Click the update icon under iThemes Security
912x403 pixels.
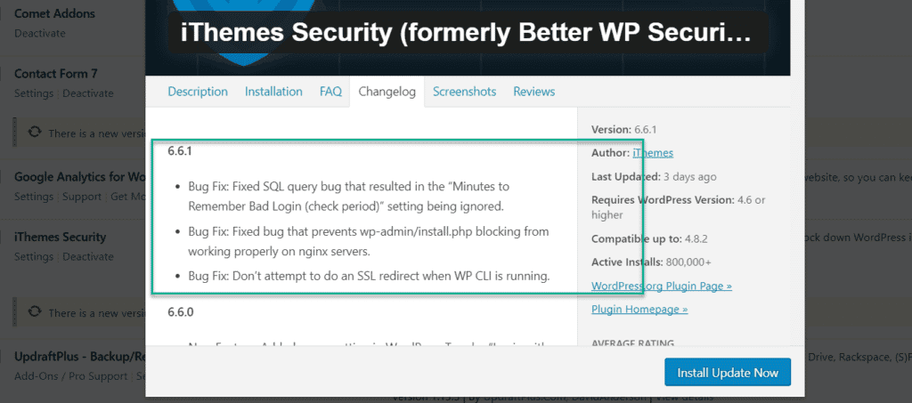pos(35,312)
